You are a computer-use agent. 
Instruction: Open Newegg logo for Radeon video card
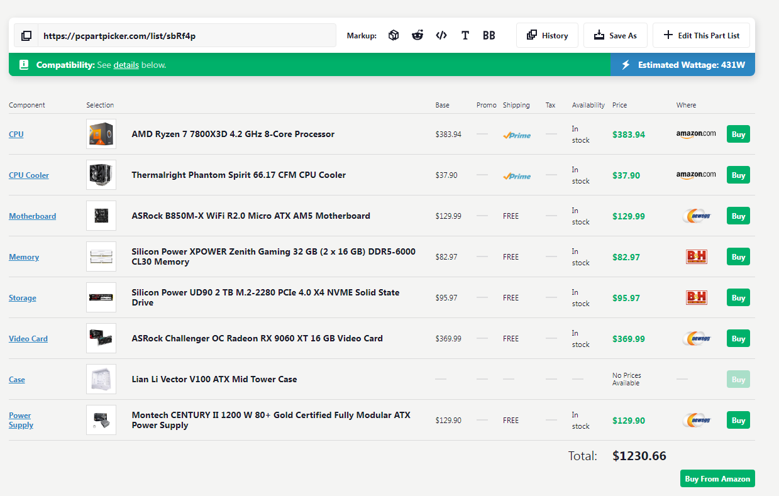[x=696, y=338]
